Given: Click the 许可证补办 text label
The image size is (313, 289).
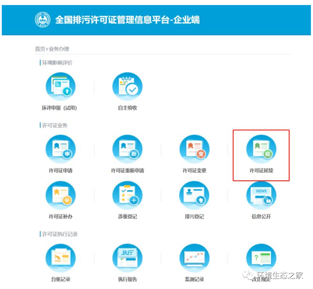Looking at the screenshot, I should click(x=61, y=216).
